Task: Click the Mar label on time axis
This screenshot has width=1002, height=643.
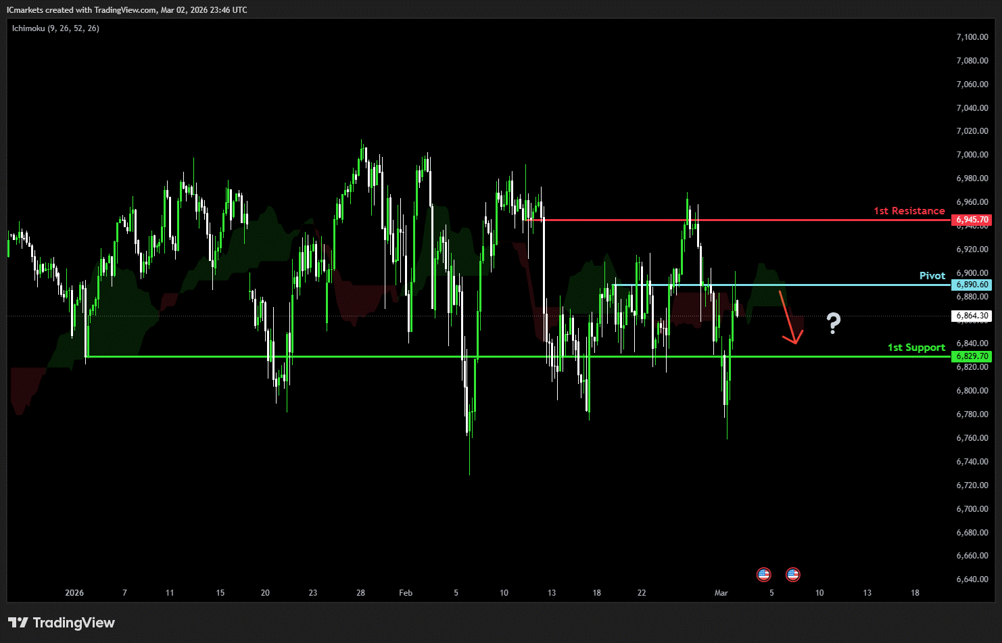Action: coord(721,593)
